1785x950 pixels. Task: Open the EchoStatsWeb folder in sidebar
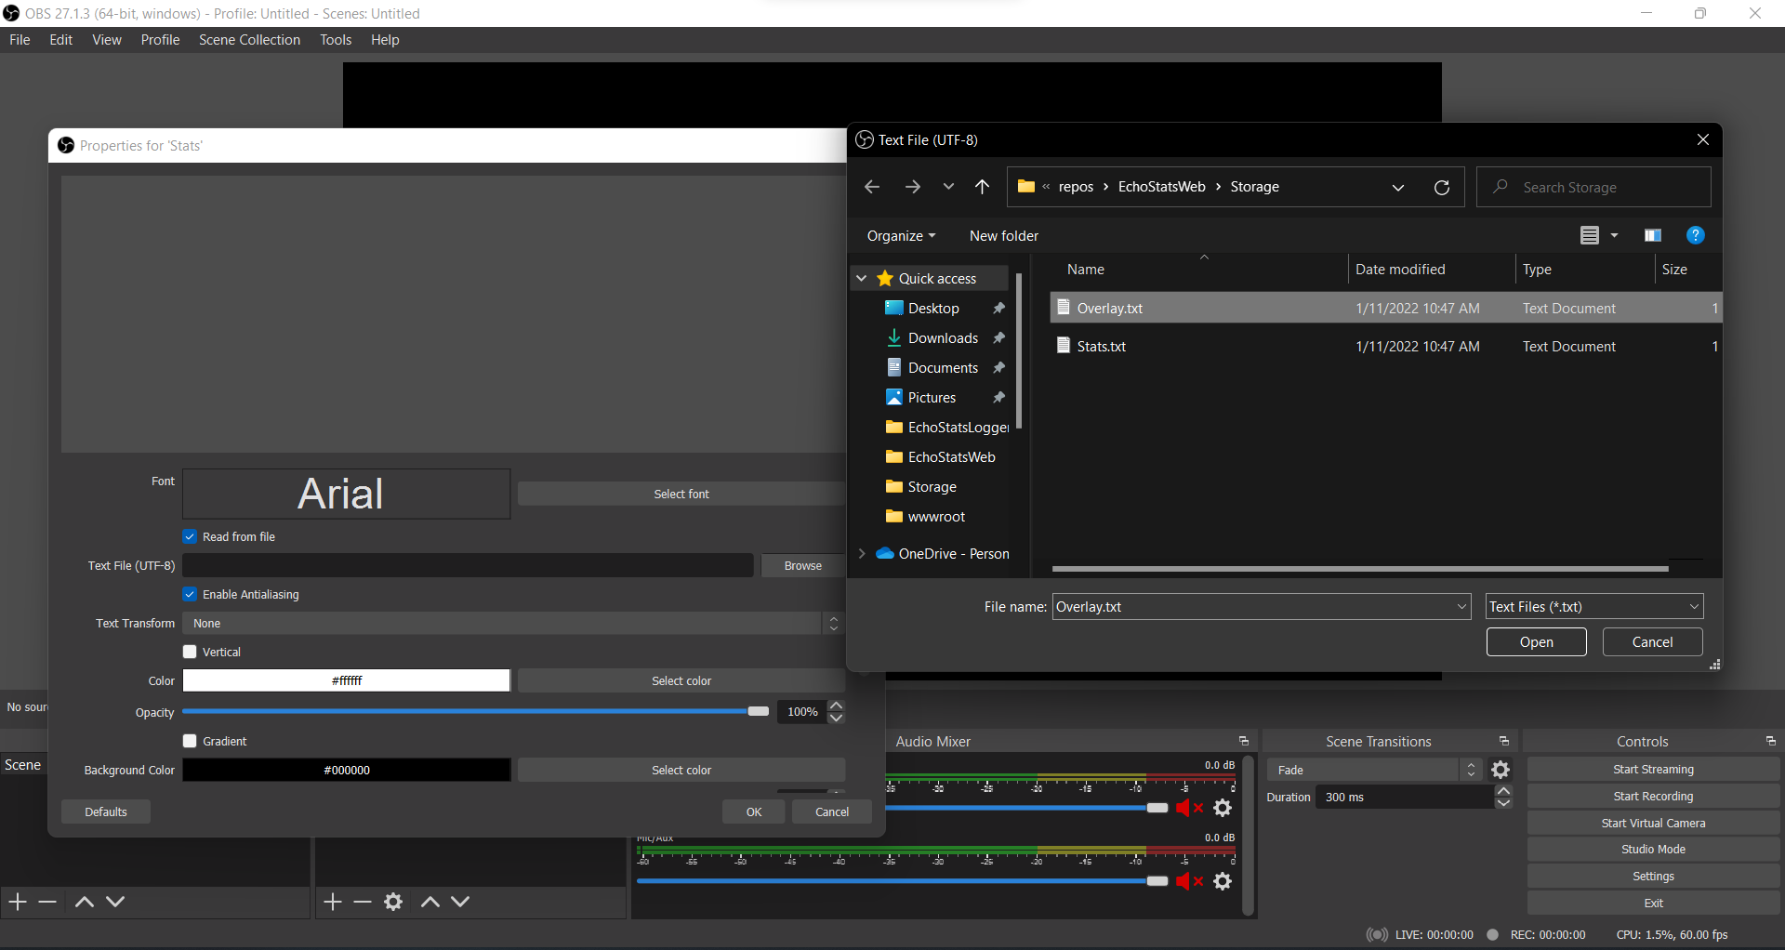[951, 457]
